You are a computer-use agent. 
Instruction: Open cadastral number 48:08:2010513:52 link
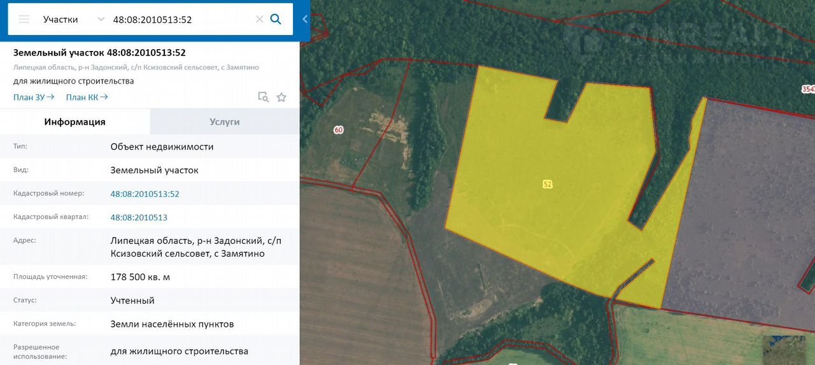pos(145,194)
